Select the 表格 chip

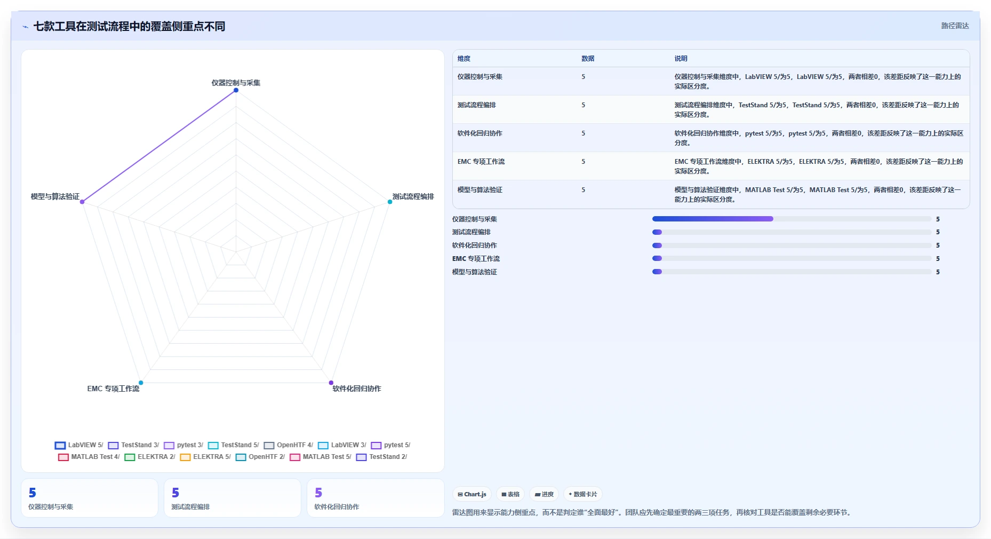[510, 494]
